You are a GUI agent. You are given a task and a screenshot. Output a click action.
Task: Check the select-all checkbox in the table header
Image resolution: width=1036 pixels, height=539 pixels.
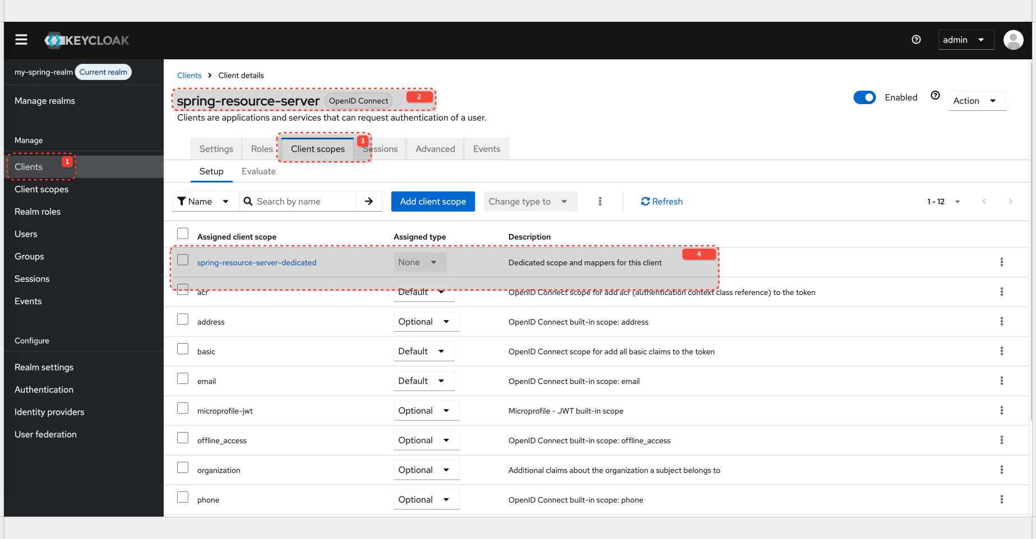pyautogui.click(x=183, y=233)
